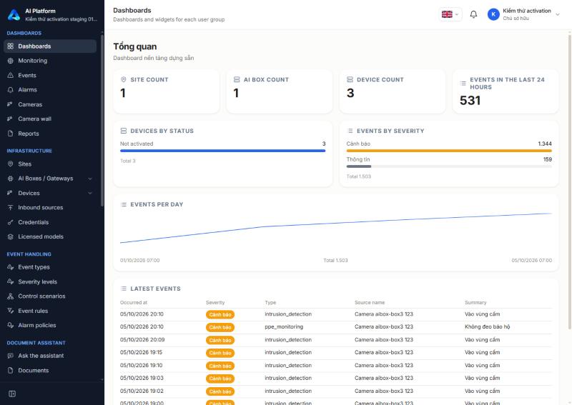The width and height of the screenshot is (572, 405).
Task: Click the AI Box Count server icon
Action: tap(237, 79)
